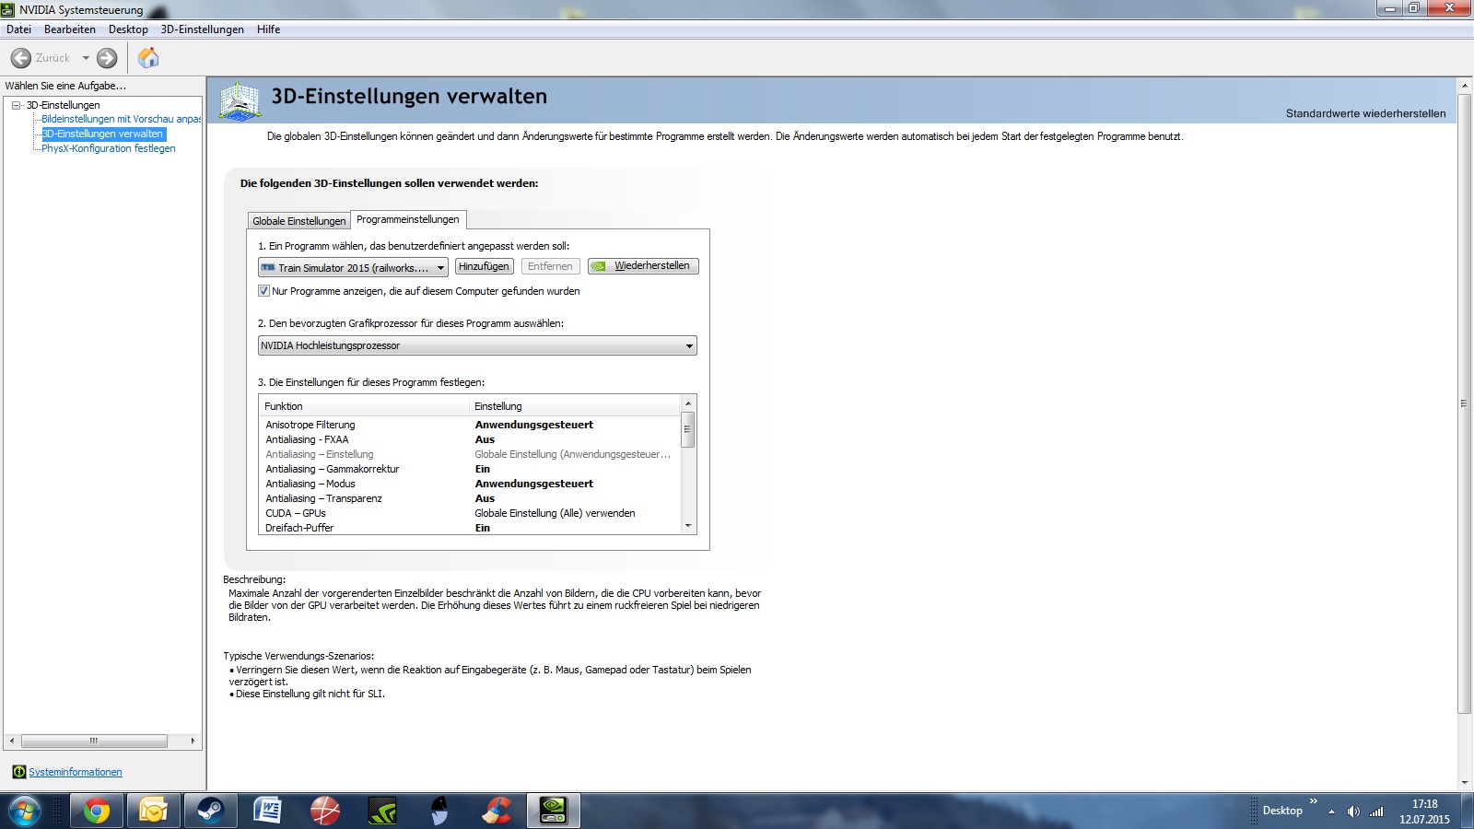The width and height of the screenshot is (1474, 829).
Task: Click the Show Desktop strip beside the clock
Action: pyautogui.click(x=1467, y=811)
